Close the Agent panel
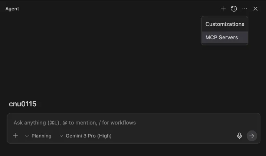 255,9
